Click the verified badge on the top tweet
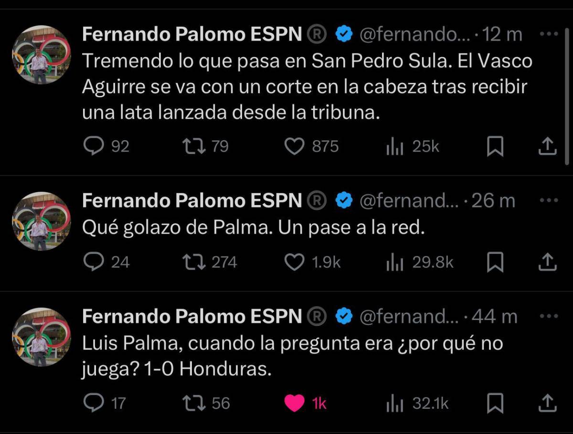 click(x=342, y=33)
